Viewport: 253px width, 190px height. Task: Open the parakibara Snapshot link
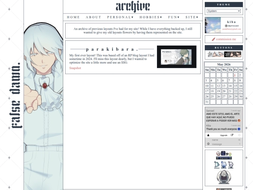coord(75,68)
